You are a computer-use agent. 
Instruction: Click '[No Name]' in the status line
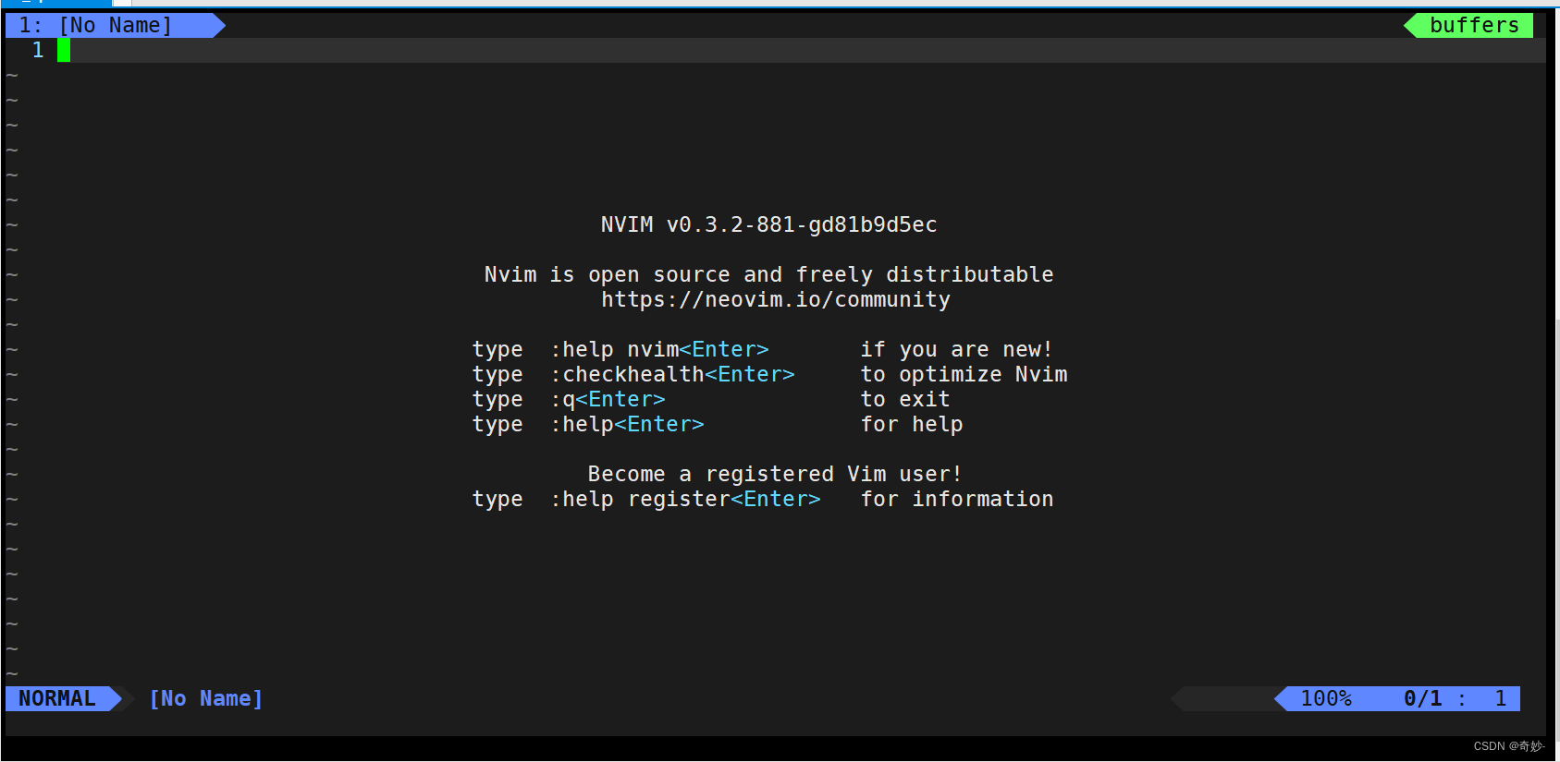pyautogui.click(x=206, y=698)
